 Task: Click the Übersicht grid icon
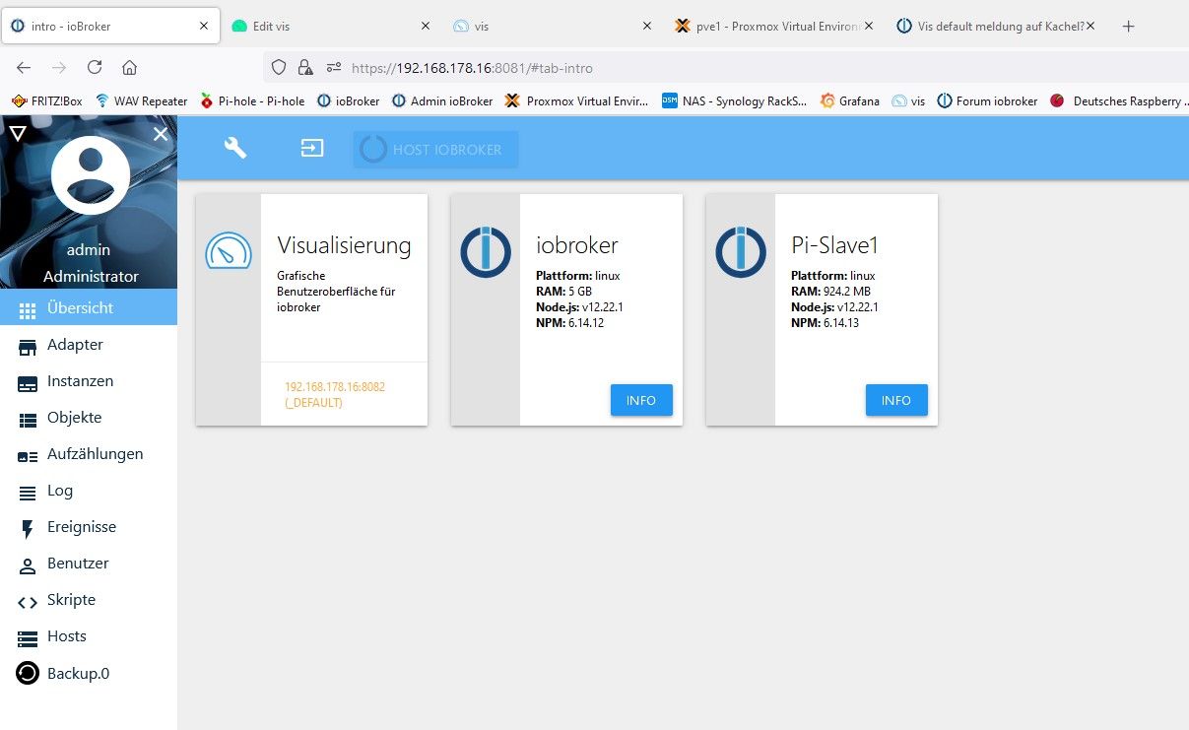[x=28, y=310]
